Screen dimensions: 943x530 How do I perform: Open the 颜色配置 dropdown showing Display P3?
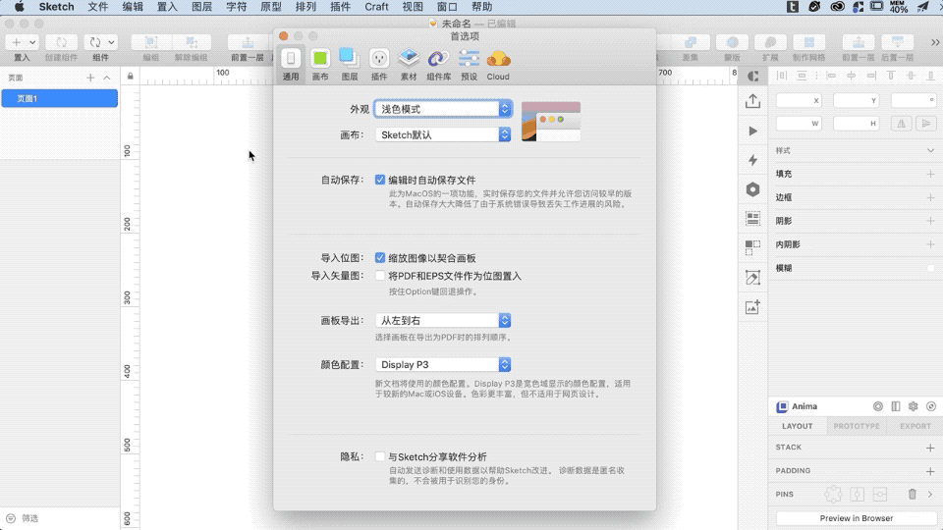click(x=443, y=364)
